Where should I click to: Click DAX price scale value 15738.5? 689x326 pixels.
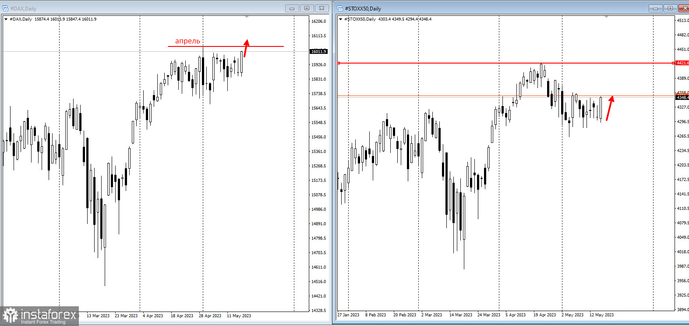coord(318,94)
